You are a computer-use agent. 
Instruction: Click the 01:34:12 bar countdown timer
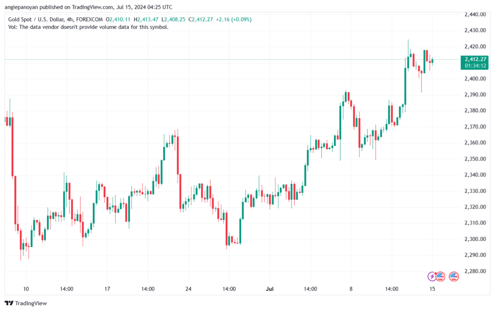click(475, 66)
